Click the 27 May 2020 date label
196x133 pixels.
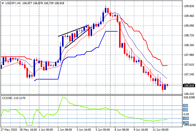click(9, 130)
